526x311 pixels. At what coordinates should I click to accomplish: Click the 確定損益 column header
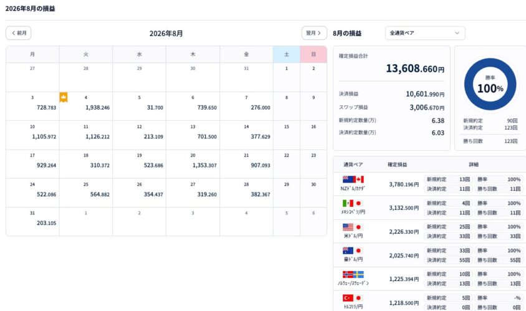click(x=397, y=165)
